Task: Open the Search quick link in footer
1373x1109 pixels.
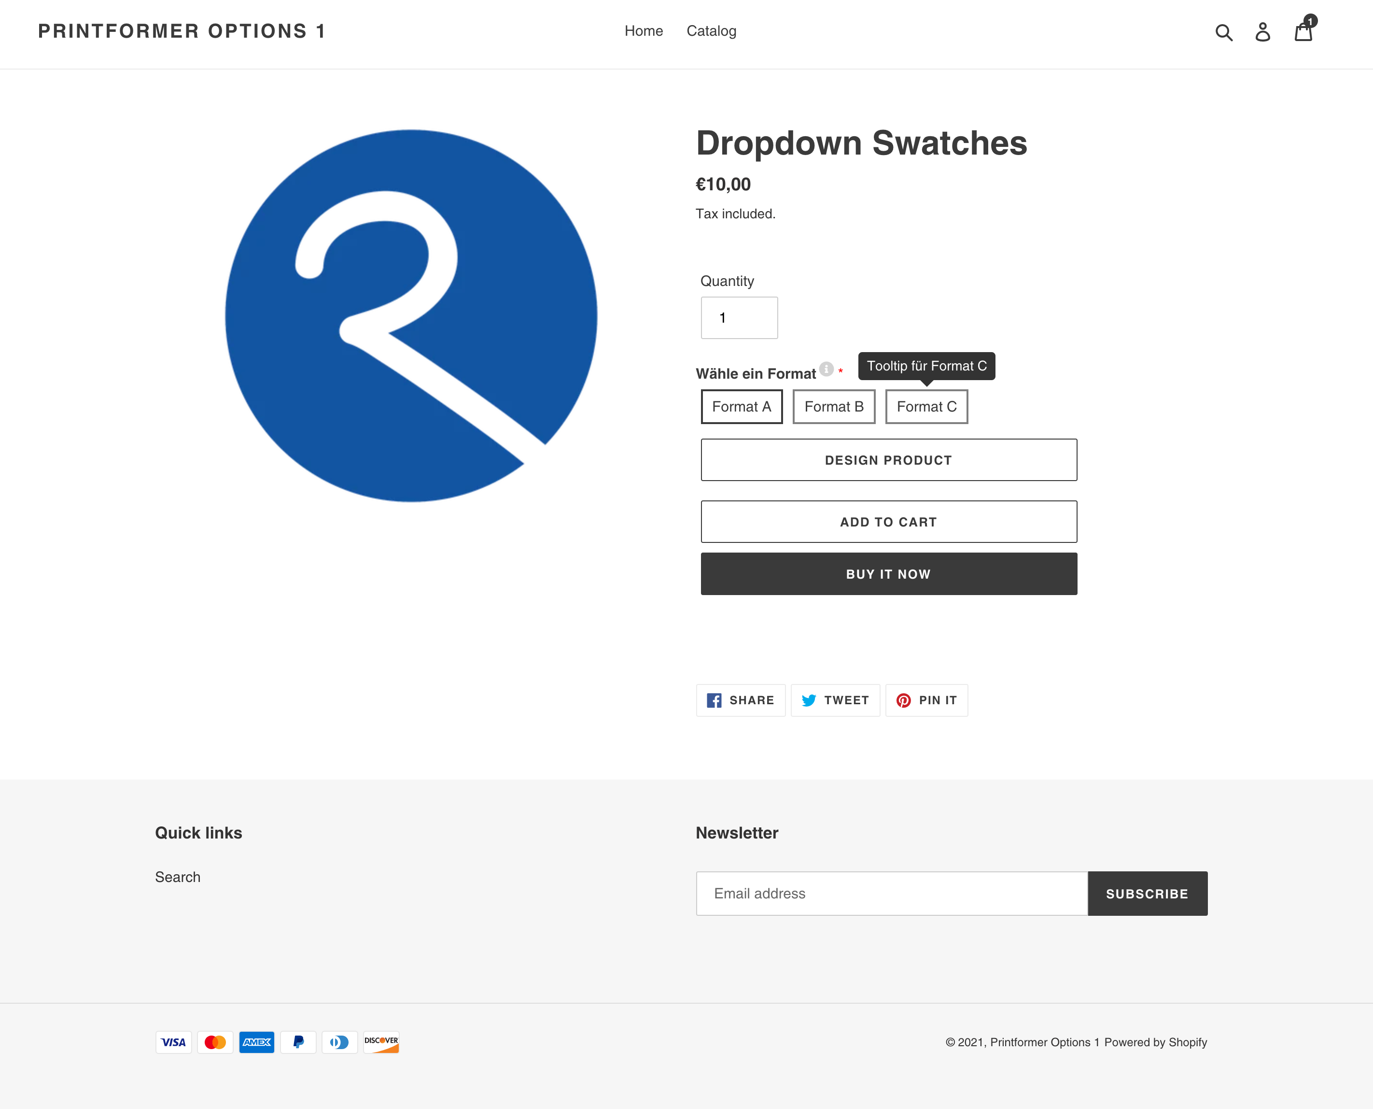Action: [x=178, y=877]
